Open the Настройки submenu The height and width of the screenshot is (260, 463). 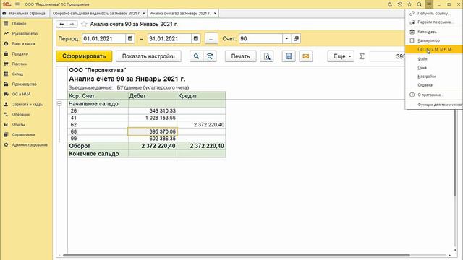[434, 77]
